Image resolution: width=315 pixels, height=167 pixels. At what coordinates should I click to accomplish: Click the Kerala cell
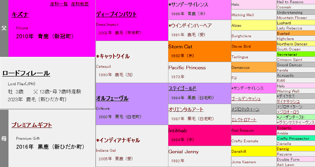click(x=296, y=70)
